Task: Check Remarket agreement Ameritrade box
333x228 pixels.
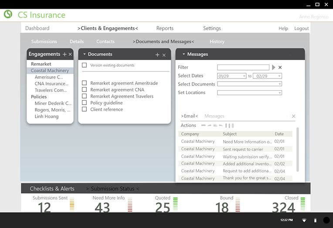Action: click(85, 83)
